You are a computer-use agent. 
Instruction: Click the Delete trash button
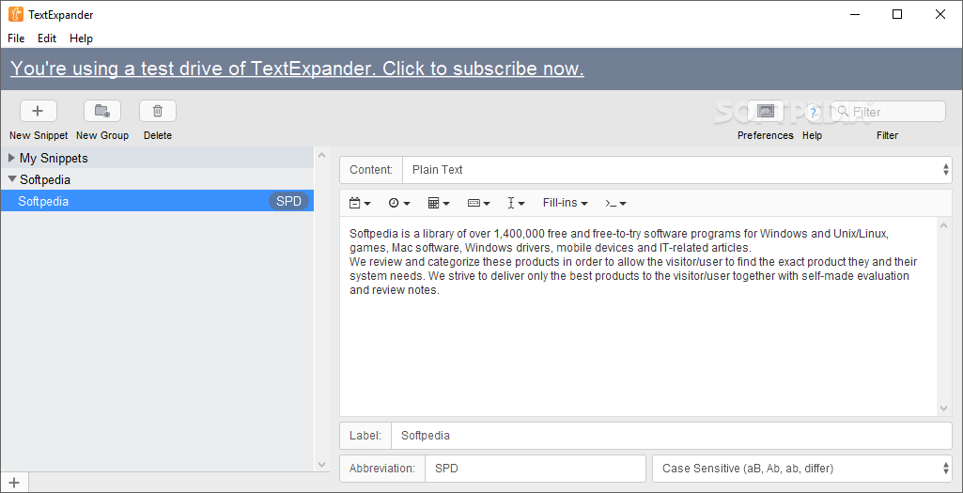[x=158, y=111]
